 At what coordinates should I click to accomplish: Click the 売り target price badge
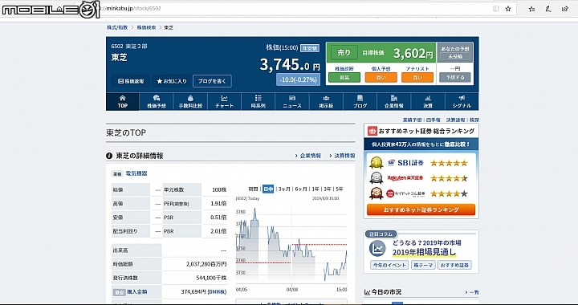point(344,53)
